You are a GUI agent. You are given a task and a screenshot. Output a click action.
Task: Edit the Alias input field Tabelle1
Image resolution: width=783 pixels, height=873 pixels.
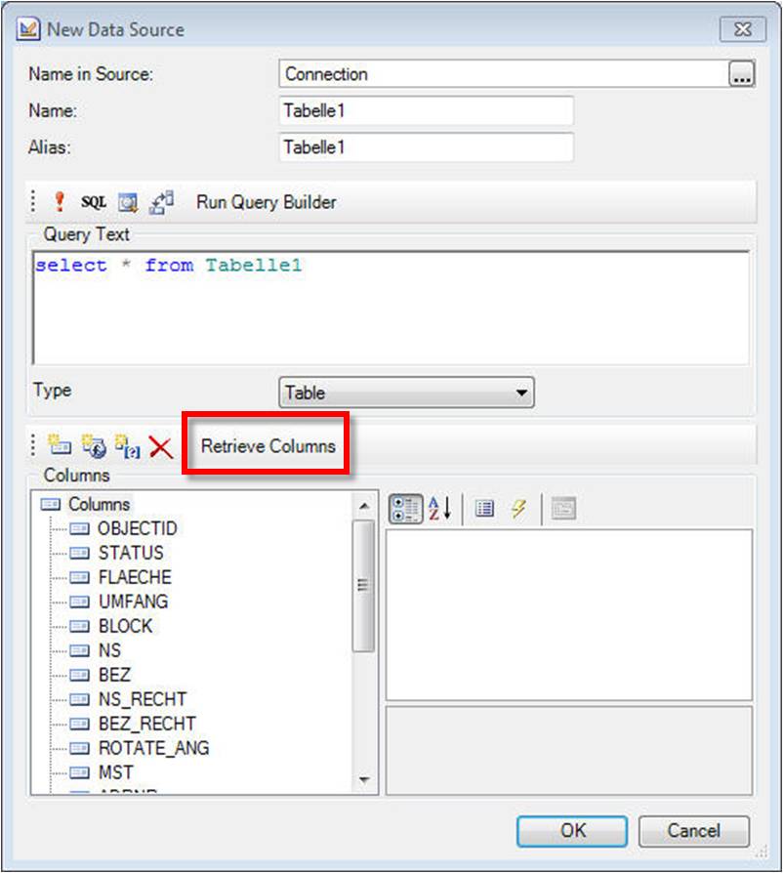425,147
